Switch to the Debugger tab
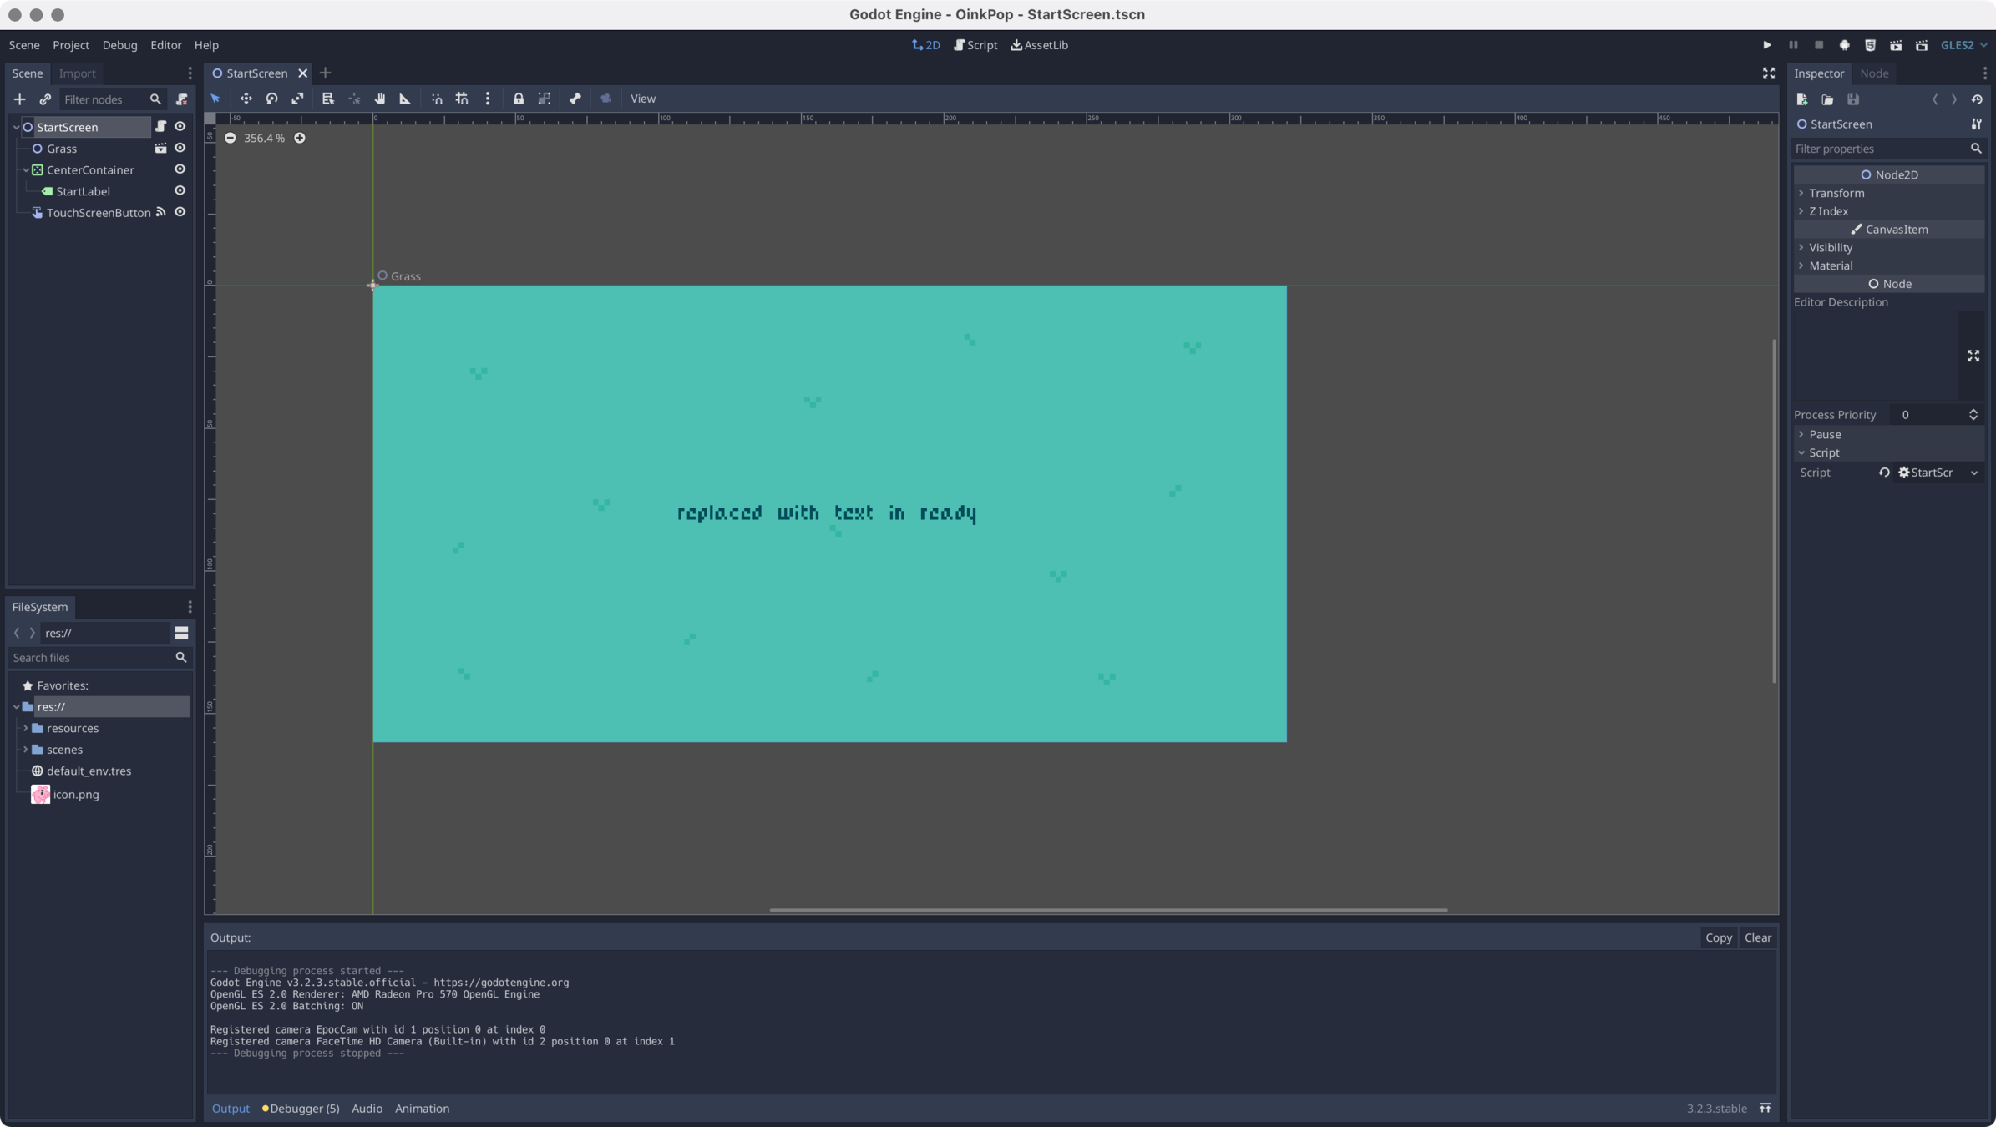 301,1109
